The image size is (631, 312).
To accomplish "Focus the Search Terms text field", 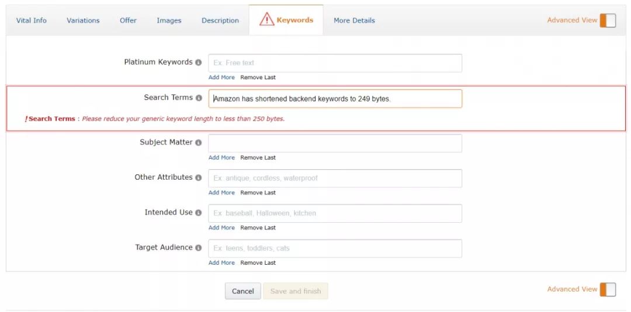I will click(x=335, y=99).
